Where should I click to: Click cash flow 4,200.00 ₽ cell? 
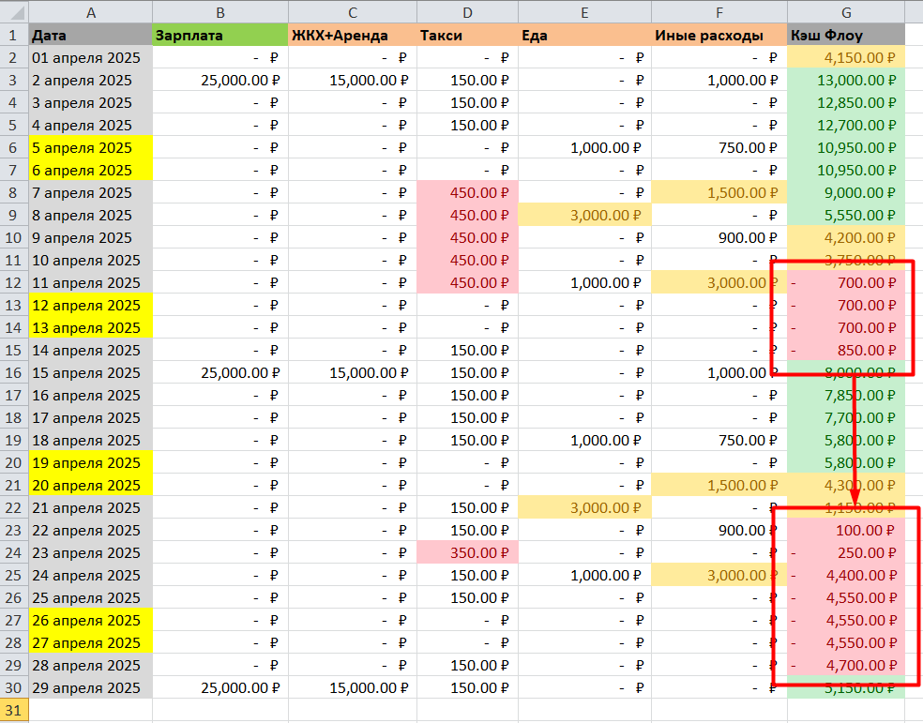point(846,237)
